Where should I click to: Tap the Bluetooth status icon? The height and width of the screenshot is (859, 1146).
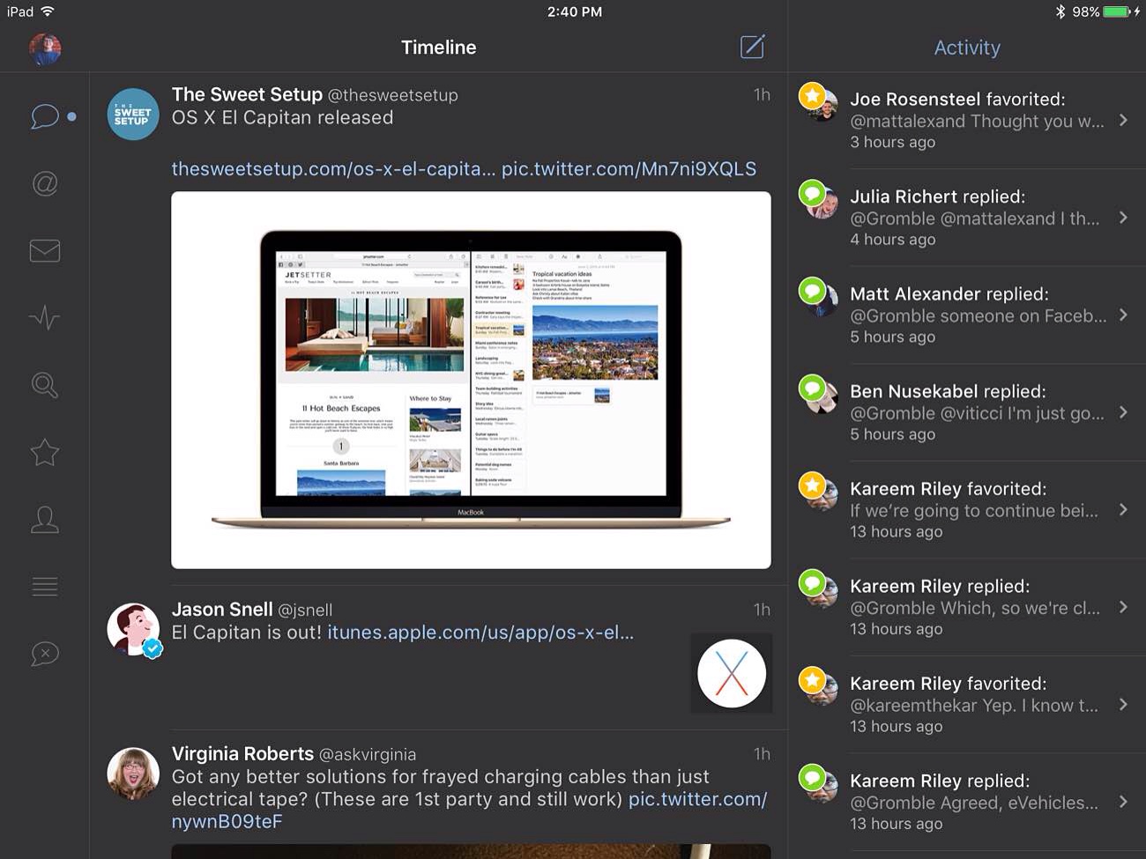tap(1060, 11)
